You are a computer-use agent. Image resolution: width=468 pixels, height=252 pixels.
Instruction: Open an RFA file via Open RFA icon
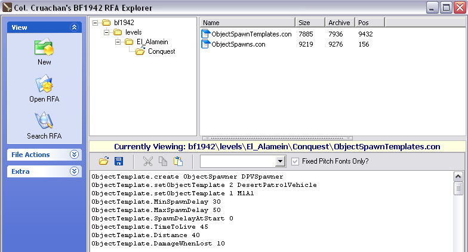(44, 84)
